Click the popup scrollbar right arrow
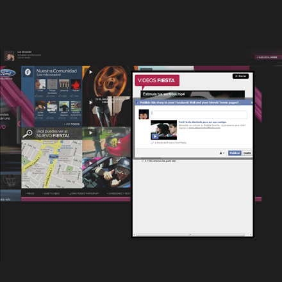 coord(251,235)
